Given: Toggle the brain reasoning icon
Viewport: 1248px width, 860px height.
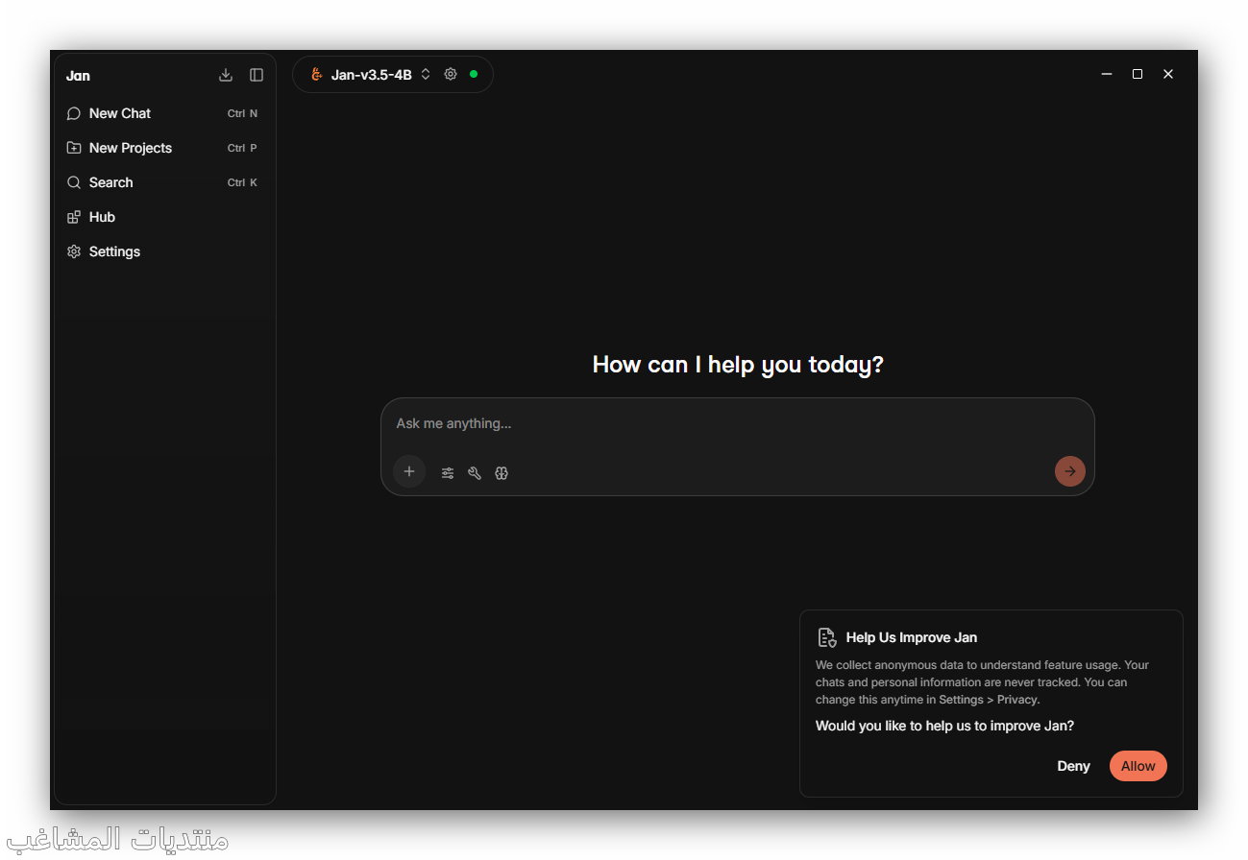Looking at the screenshot, I should point(502,473).
